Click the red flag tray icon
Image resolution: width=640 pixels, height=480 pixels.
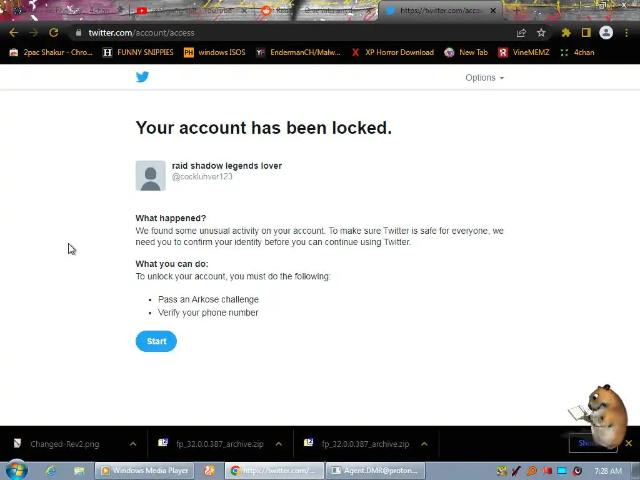(x=547, y=471)
